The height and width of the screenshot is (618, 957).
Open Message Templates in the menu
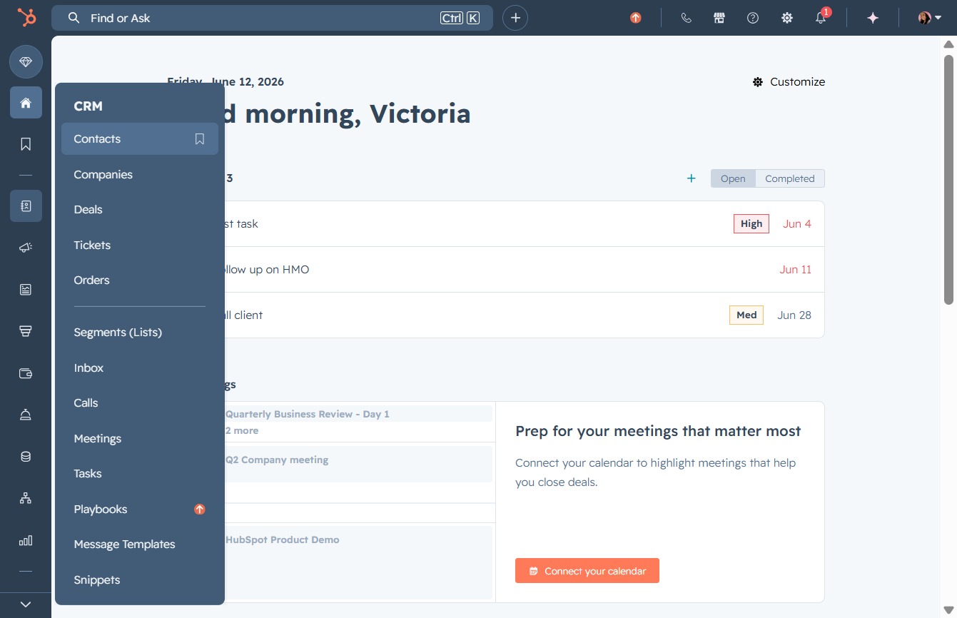click(x=140, y=544)
